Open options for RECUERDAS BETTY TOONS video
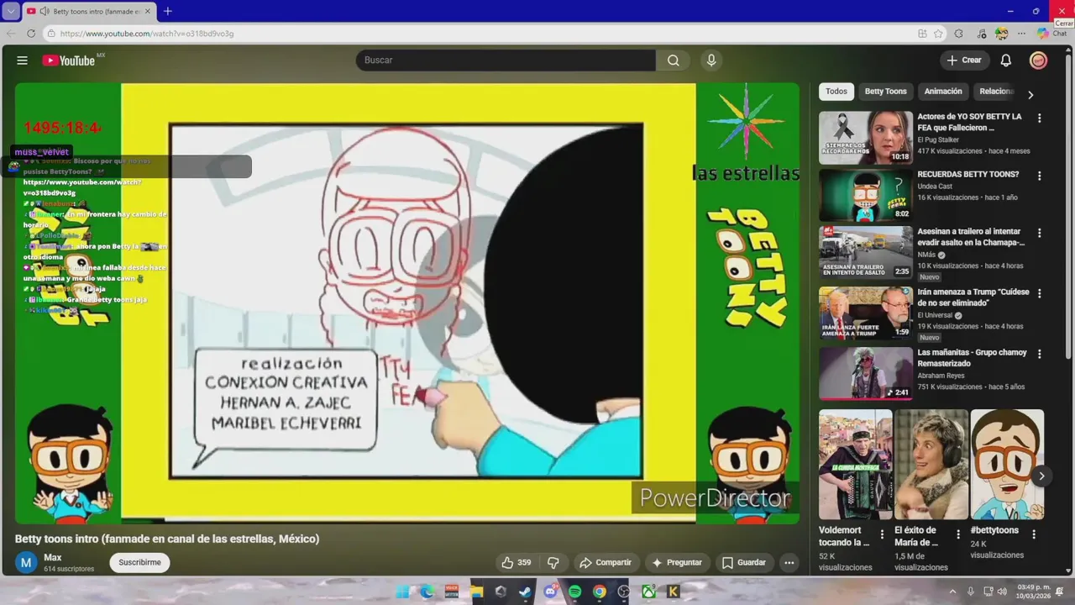Viewport: 1075px width, 605px height. 1039,176
